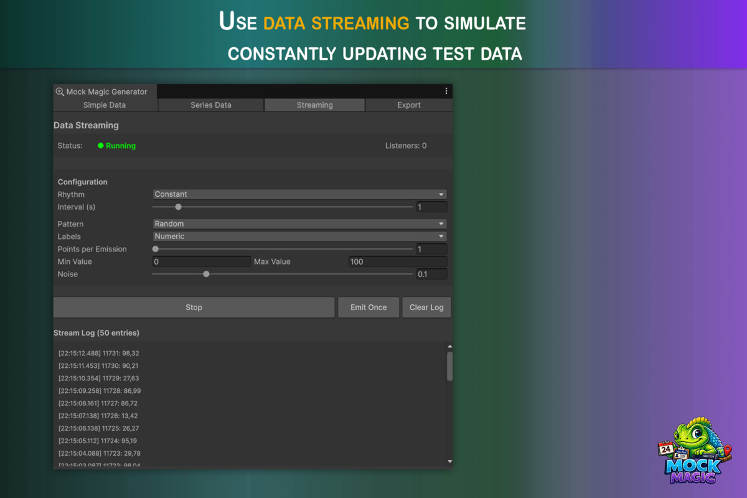This screenshot has width=747, height=498.
Task: Click the Emit Once button
Action: click(369, 307)
